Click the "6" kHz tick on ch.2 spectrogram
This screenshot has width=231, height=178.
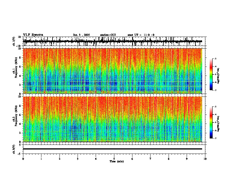[x=20, y=115]
